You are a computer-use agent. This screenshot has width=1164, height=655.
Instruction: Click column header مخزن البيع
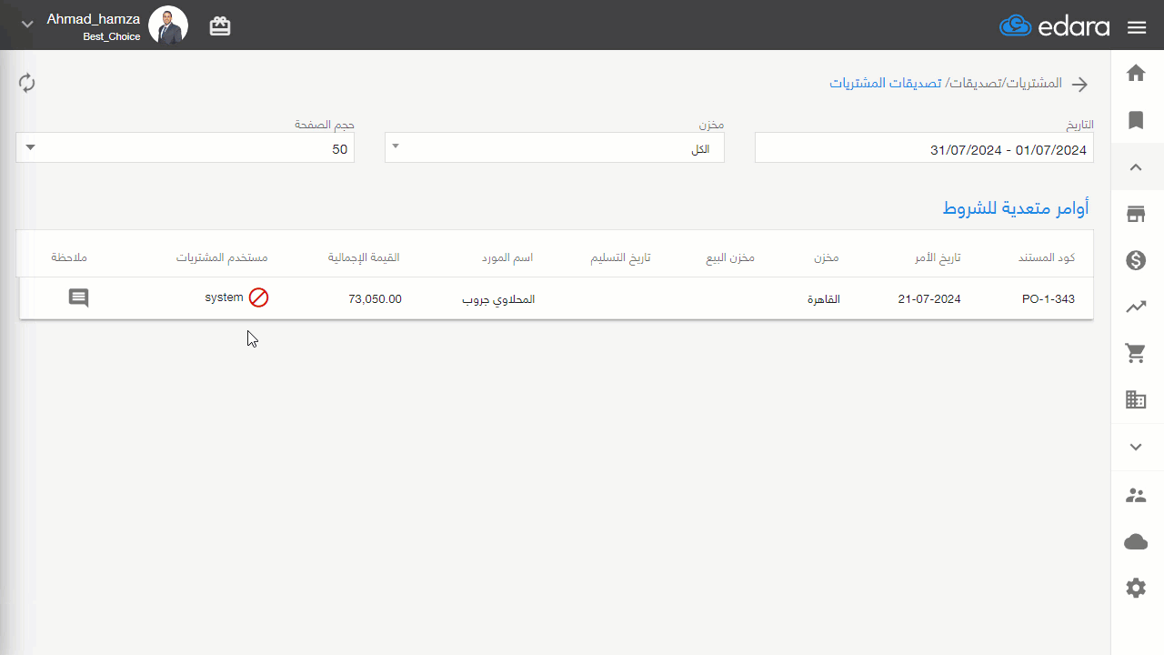click(x=730, y=257)
